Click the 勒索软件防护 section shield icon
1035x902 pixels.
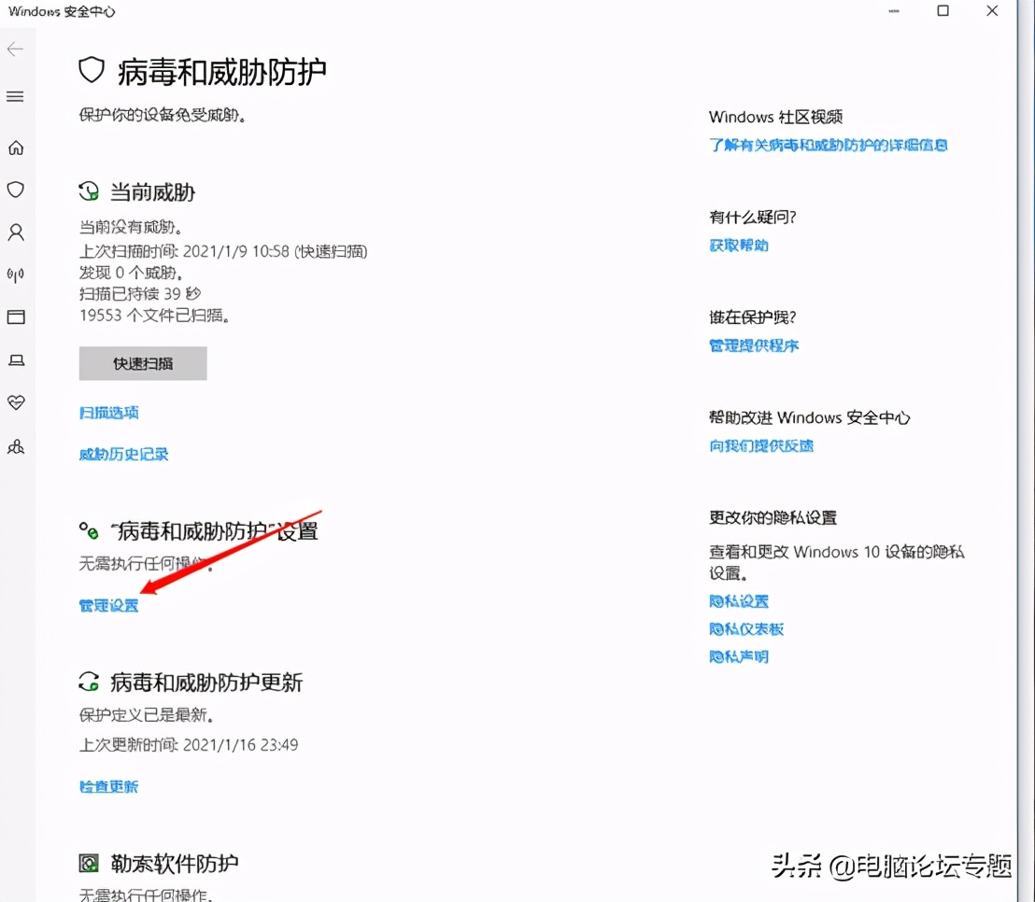pyautogui.click(x=88, y=863)
